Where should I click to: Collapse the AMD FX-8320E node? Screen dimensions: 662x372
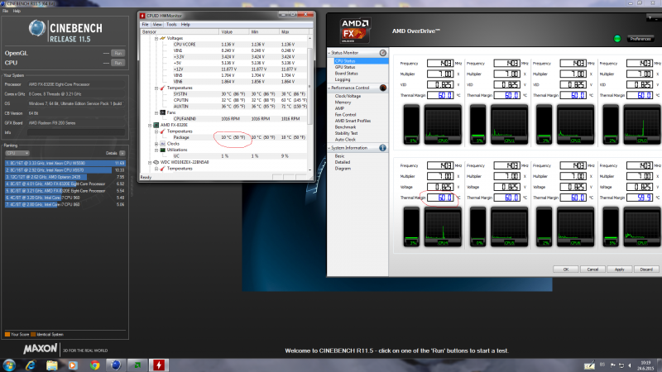(150, 126)
